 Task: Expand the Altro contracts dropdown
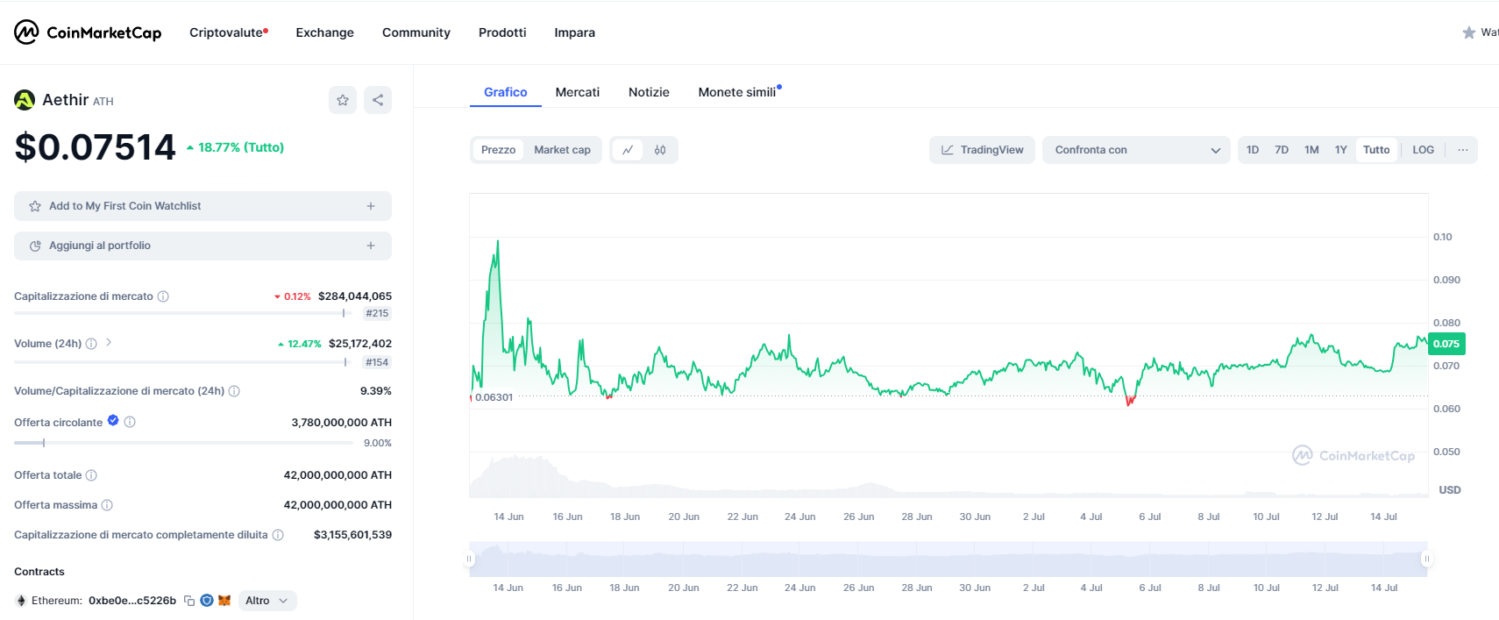[x=266, y=601]
